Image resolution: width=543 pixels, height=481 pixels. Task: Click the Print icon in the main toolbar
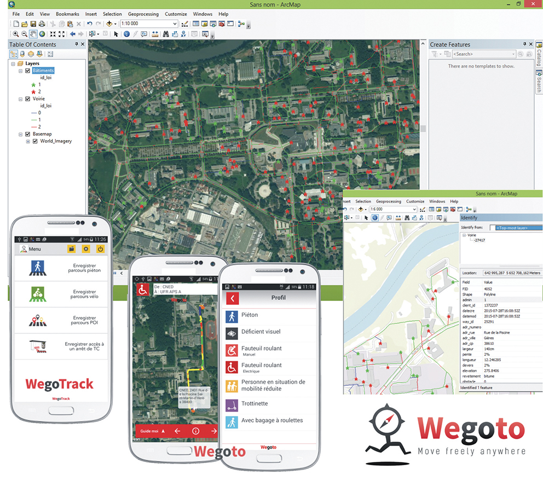point(42,24)
